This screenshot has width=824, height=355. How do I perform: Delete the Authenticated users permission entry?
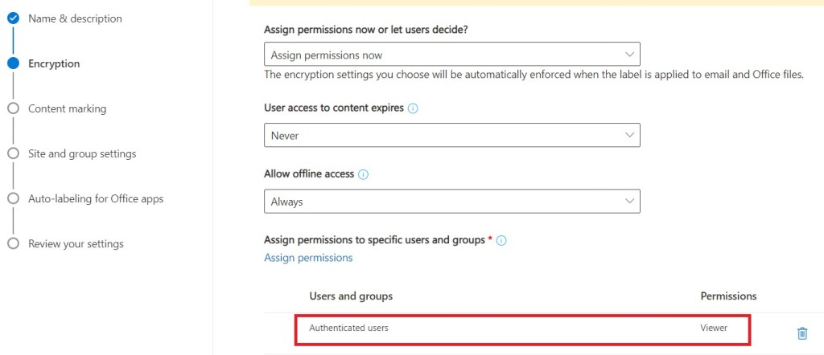pyautogui.click(x=801, y=333)
